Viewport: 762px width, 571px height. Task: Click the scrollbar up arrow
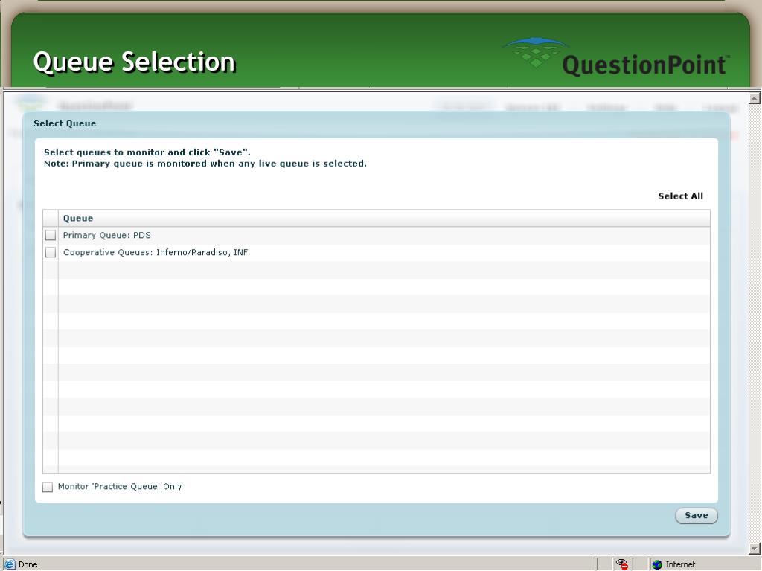(x=755, y=98)
